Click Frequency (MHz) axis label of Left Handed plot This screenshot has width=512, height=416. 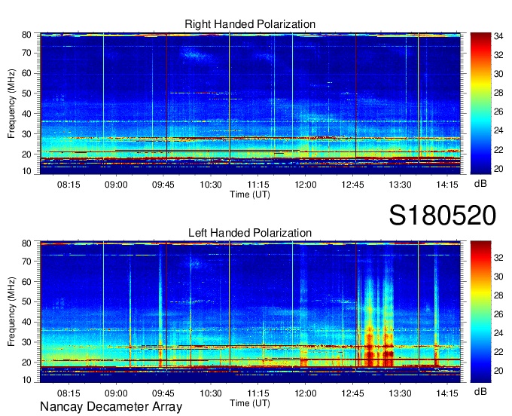point(11,312)
